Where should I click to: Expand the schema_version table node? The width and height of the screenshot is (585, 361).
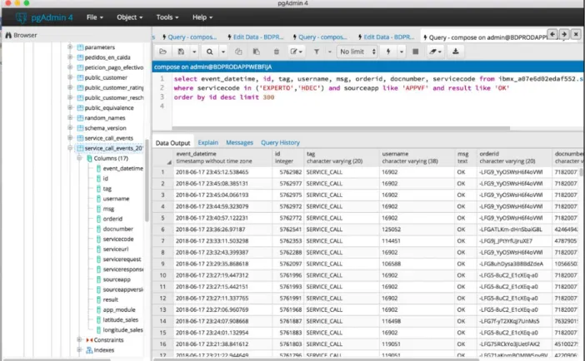[x=70, y=127]
